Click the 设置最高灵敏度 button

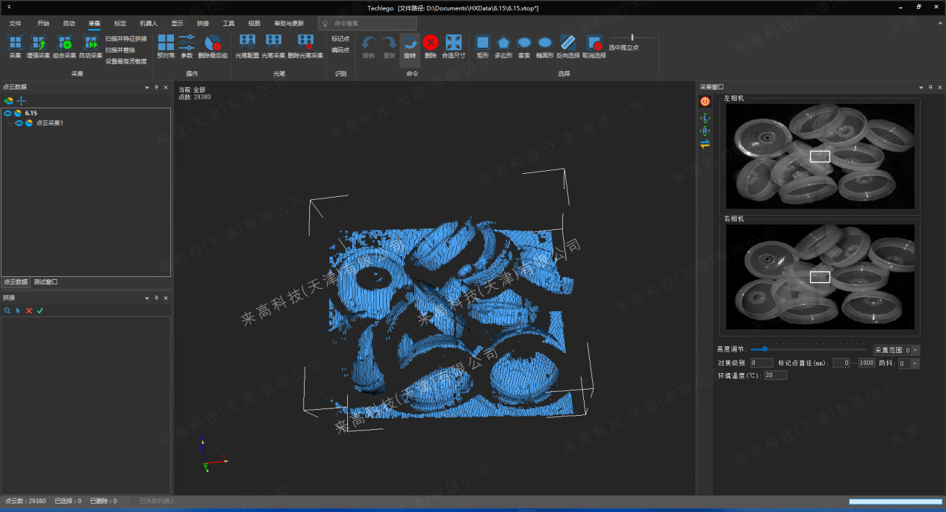[x=126, y=61]
